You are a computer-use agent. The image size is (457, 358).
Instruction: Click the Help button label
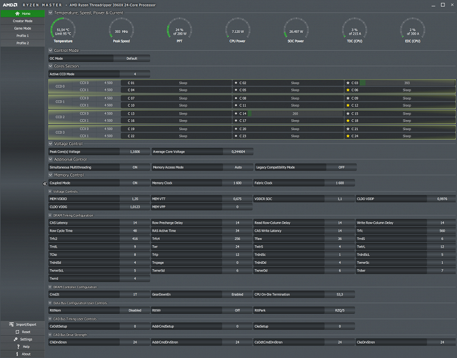tap(26, 347)
